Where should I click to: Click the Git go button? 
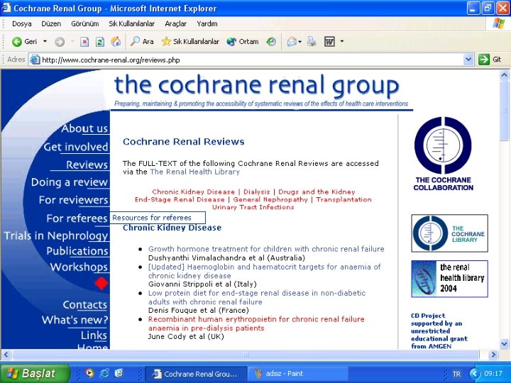[490, 60]
